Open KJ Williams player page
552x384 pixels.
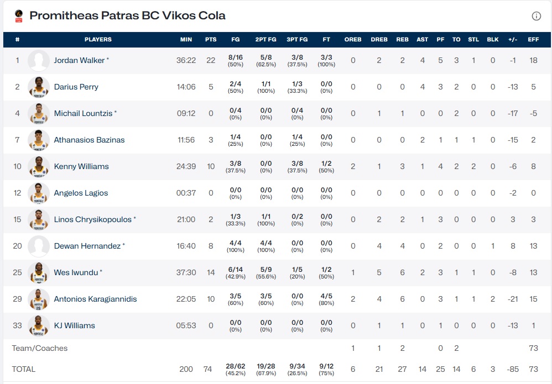[x=74, y=325]
